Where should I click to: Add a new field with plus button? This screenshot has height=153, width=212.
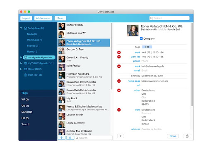[x=120, y=136]
